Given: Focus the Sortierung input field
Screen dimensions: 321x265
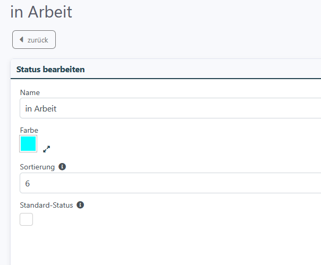Looking at the screenshot, I should [170, 183].
